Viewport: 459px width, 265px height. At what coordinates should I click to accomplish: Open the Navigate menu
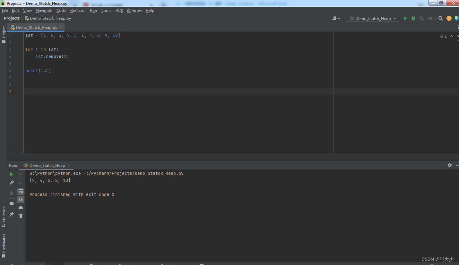point(44,11)
